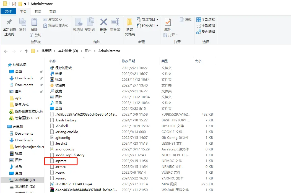The image size is (291, 193).
Task: Sort by the 类型 column header
Action: (x=165, y=61)
